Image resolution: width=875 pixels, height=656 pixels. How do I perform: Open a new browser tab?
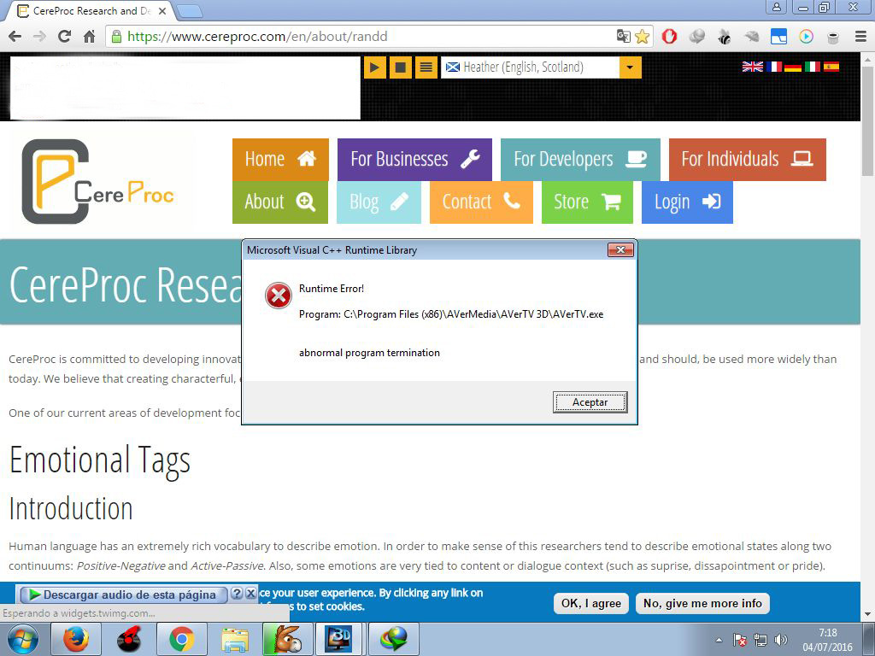pos(189,11)
